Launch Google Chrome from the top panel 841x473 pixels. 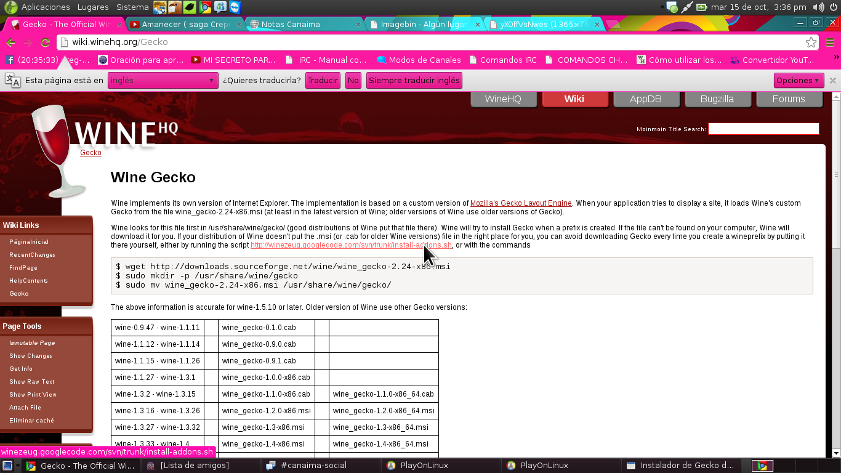tap(205, 7)
